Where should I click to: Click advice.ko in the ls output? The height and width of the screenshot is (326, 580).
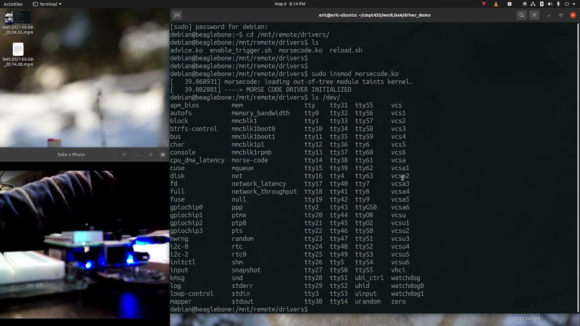tap(186, 50)
